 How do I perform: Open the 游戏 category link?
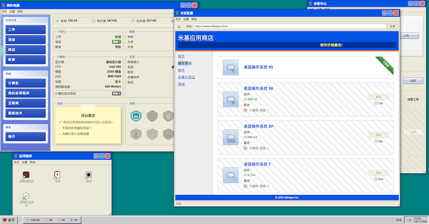pos(181,84)
